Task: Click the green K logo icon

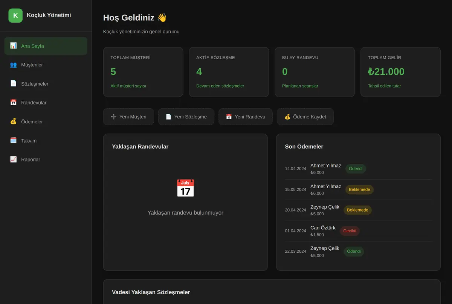Action: pyautogui.click(x=15, y=15)
